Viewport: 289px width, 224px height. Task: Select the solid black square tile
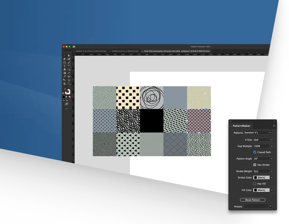(x=152, y=121)
